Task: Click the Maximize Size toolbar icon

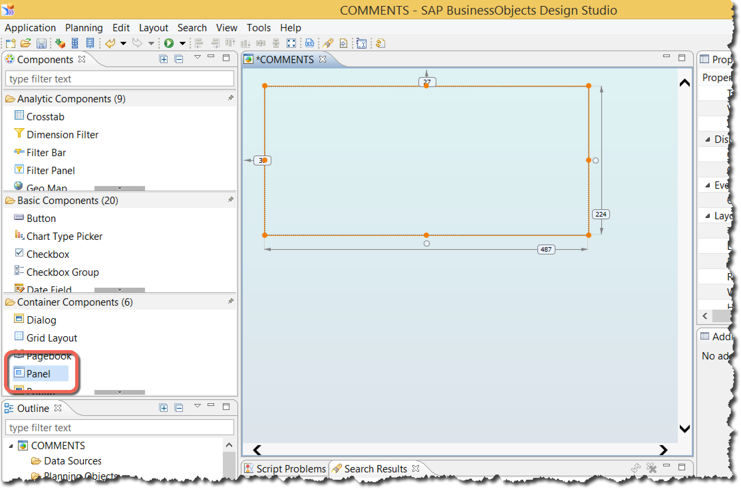Action: coord(291,43)
